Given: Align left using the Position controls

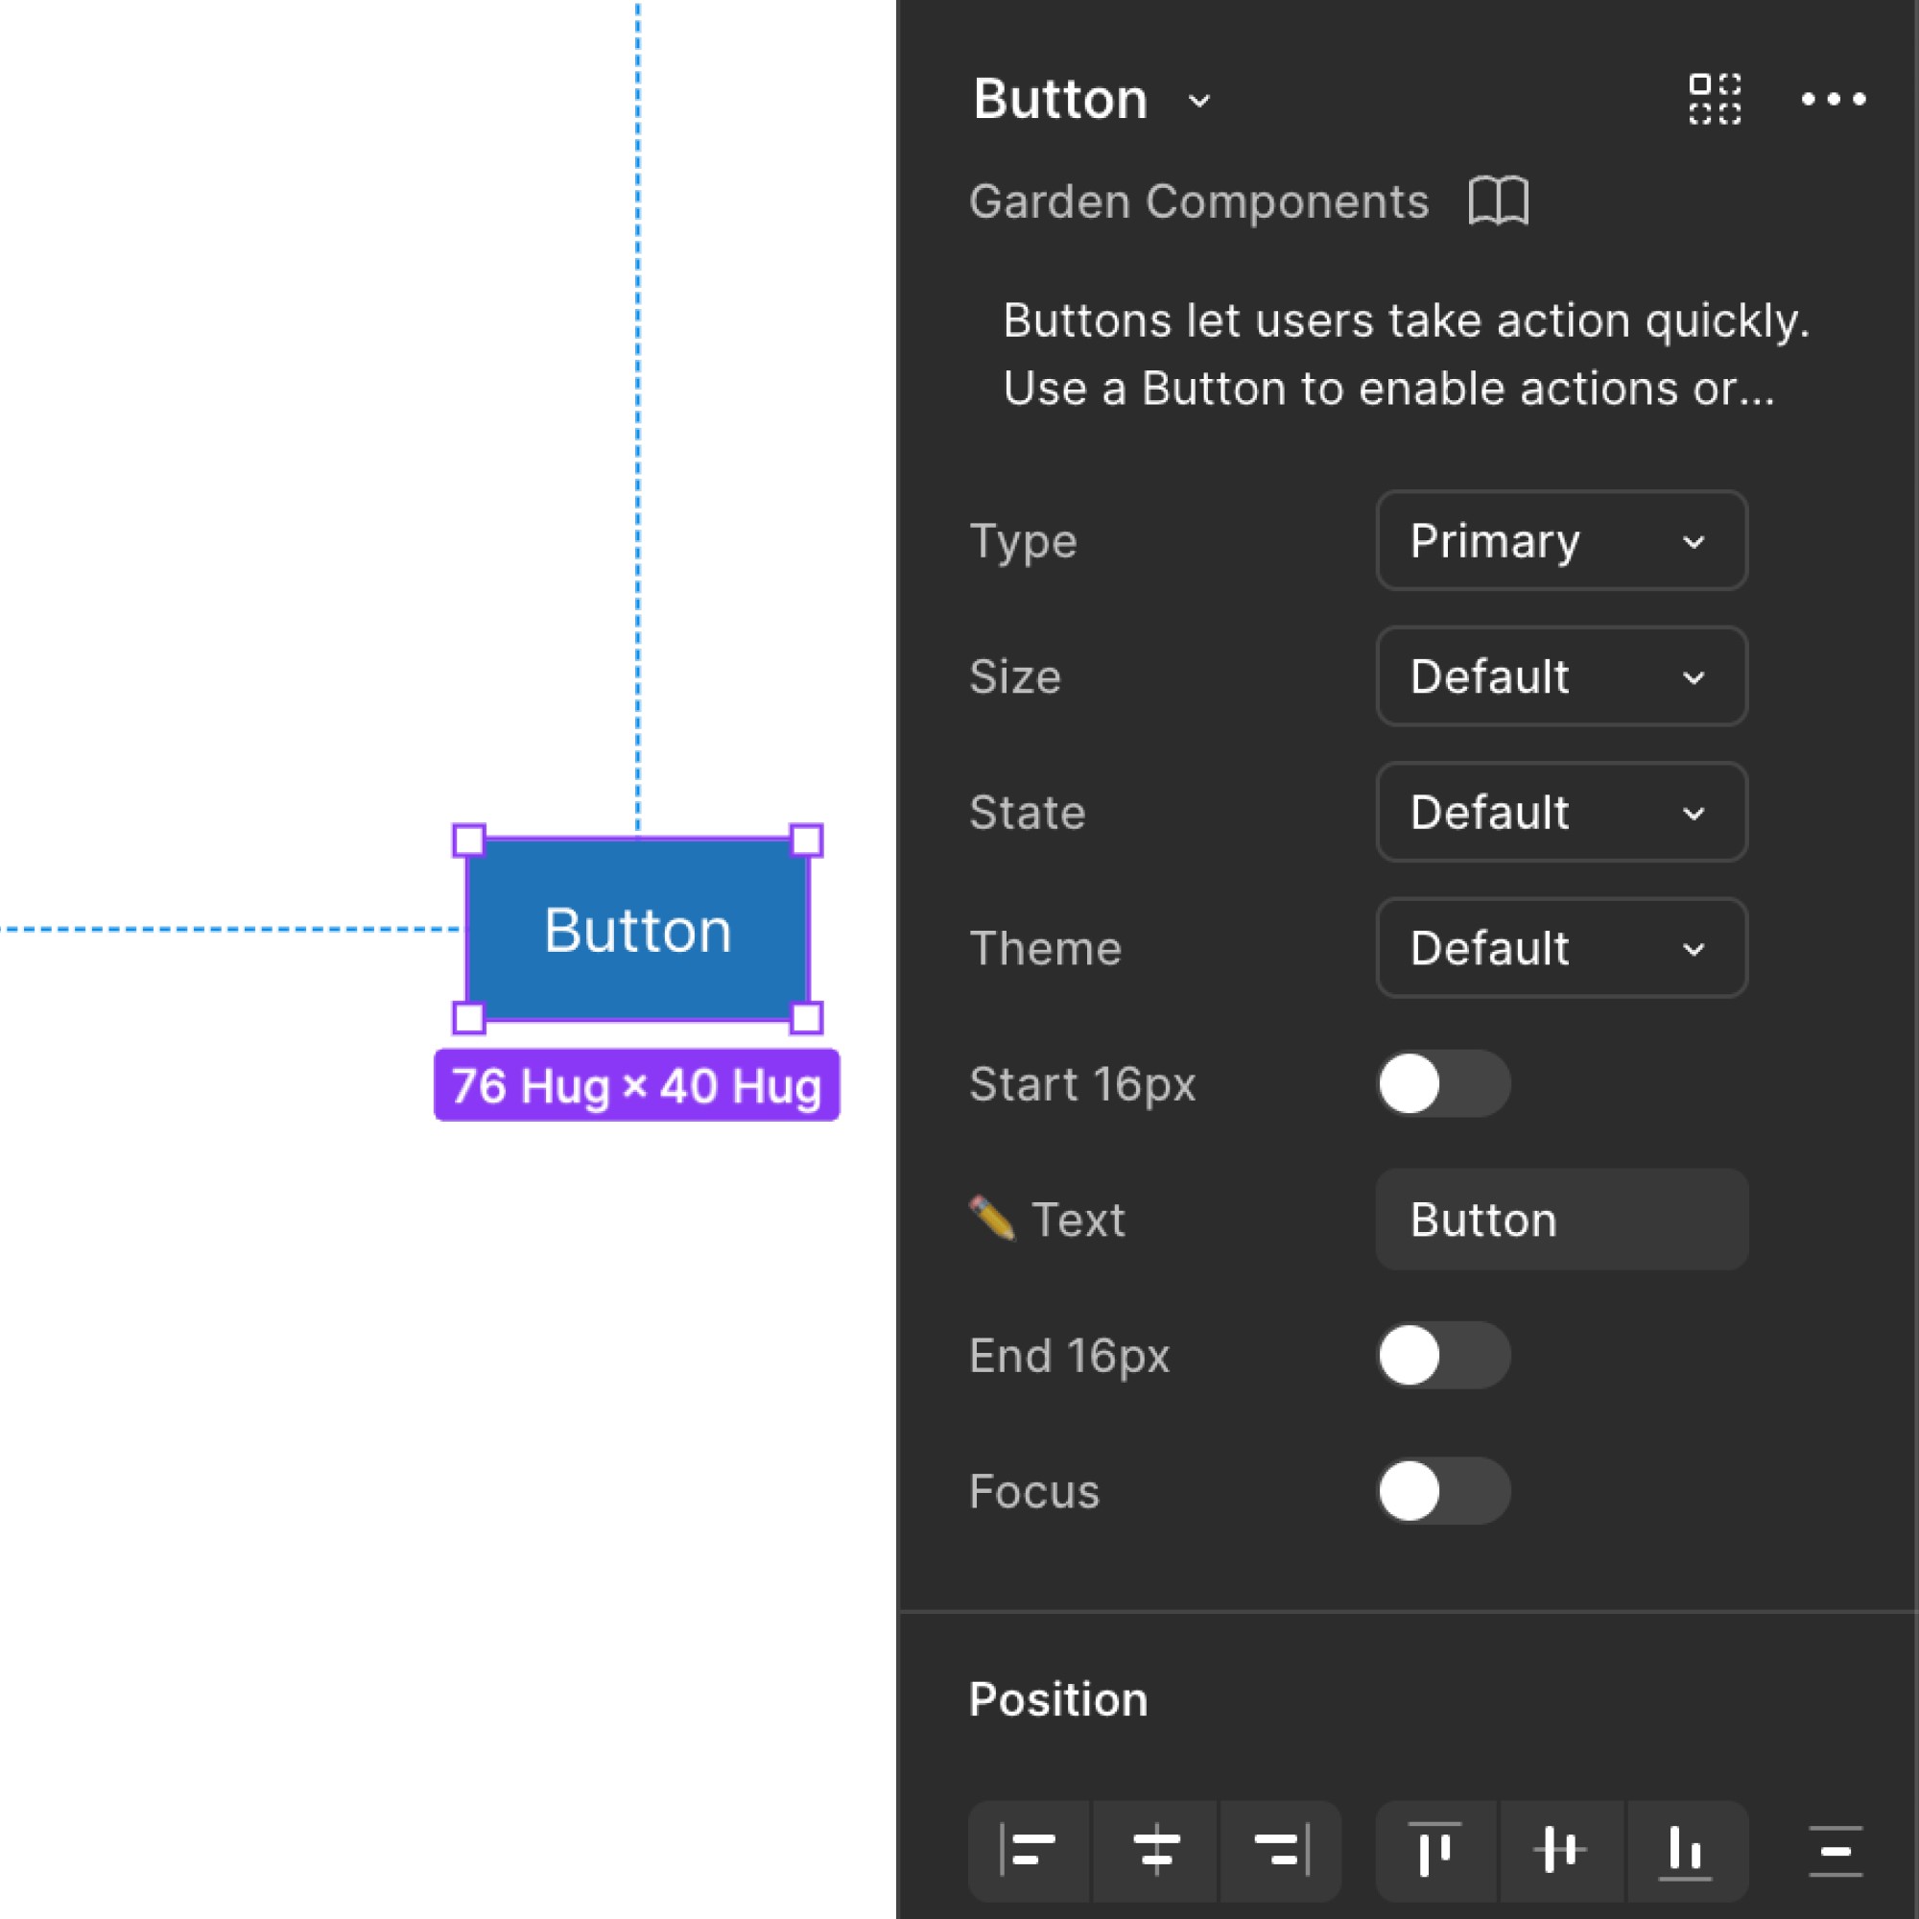Looking at the screenshot, I should [1029, 1851].
